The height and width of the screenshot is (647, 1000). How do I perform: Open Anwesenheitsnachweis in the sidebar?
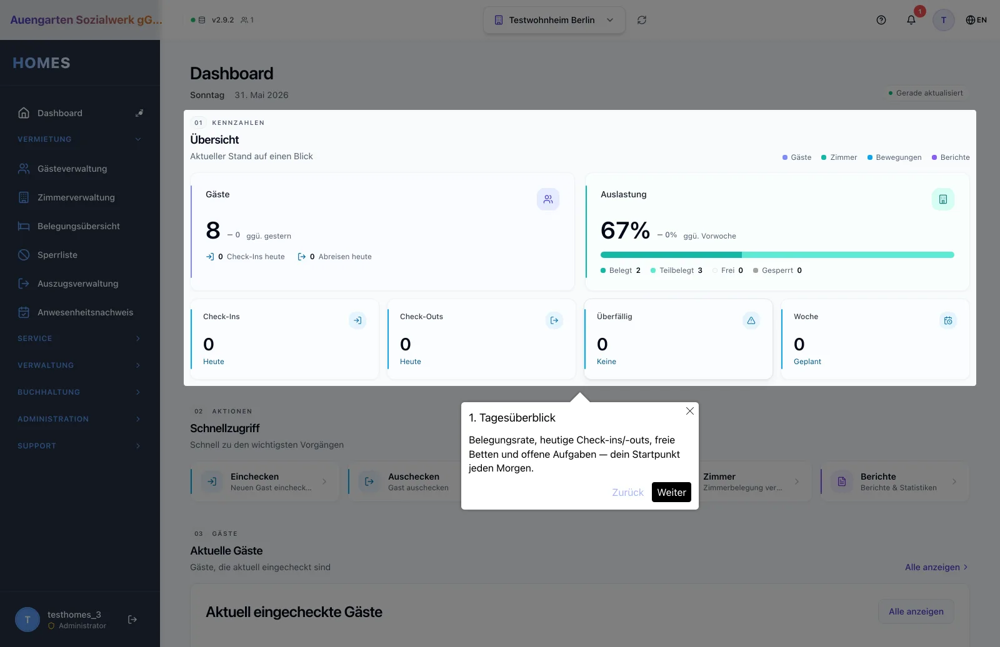point(80,312)
